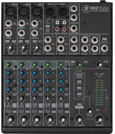This screenshot has height=134, width=115.
Task: Mute the 5-6 stereo channel
Action: click(54, 105)
